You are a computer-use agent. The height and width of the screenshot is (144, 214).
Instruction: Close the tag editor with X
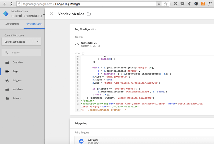click(x=51, y=14)
